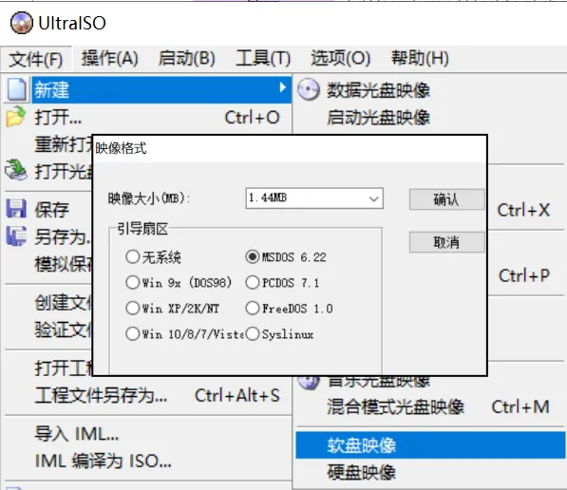Click the 取消 button
The image size is (567, 490).
point(447,242)
